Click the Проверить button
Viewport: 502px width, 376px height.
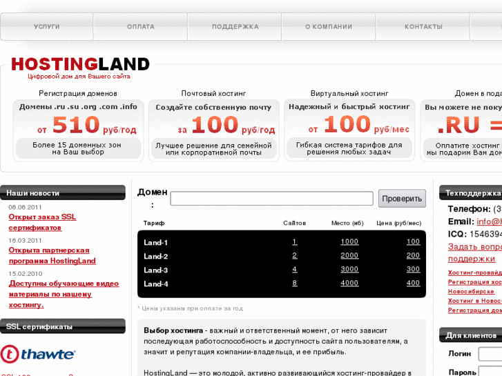[402, 199]
